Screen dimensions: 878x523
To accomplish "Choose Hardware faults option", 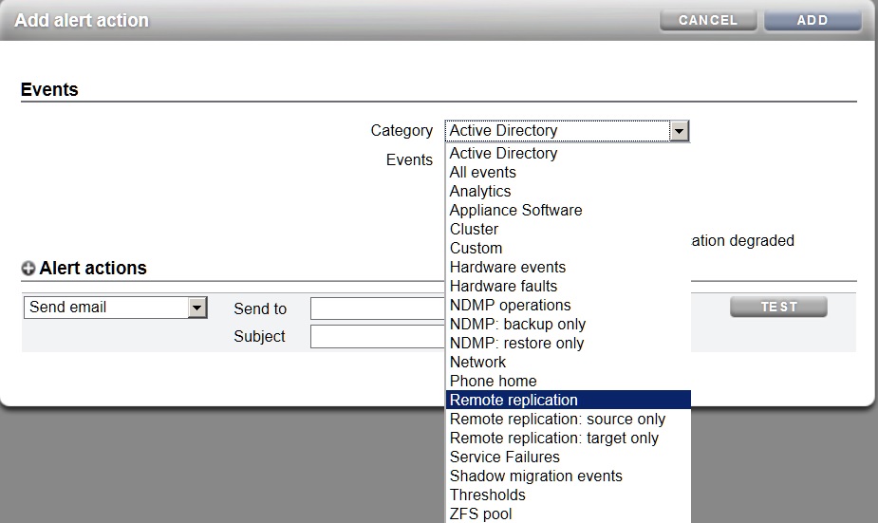I will (569, 286).
